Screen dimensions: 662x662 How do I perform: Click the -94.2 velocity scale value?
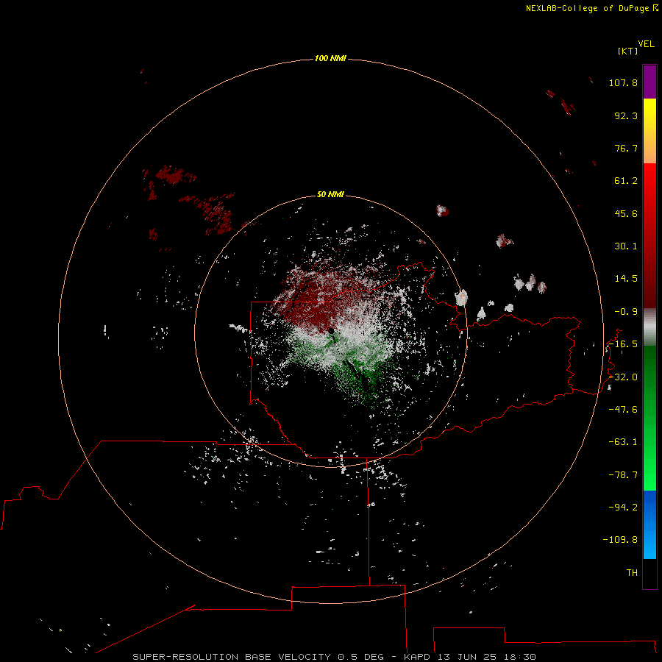tap(623, 508)
